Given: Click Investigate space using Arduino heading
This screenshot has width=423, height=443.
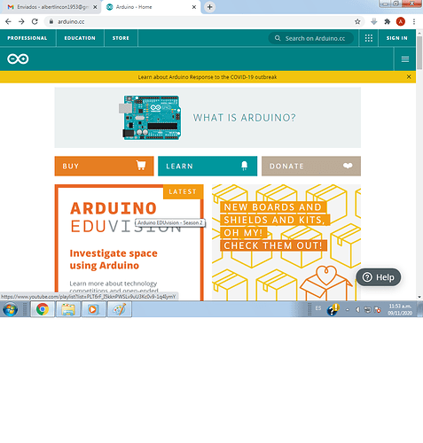Looking at the screenshot, I should coord(114,260).
